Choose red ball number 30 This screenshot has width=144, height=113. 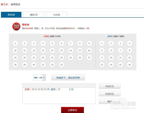[x=34, y=65]
